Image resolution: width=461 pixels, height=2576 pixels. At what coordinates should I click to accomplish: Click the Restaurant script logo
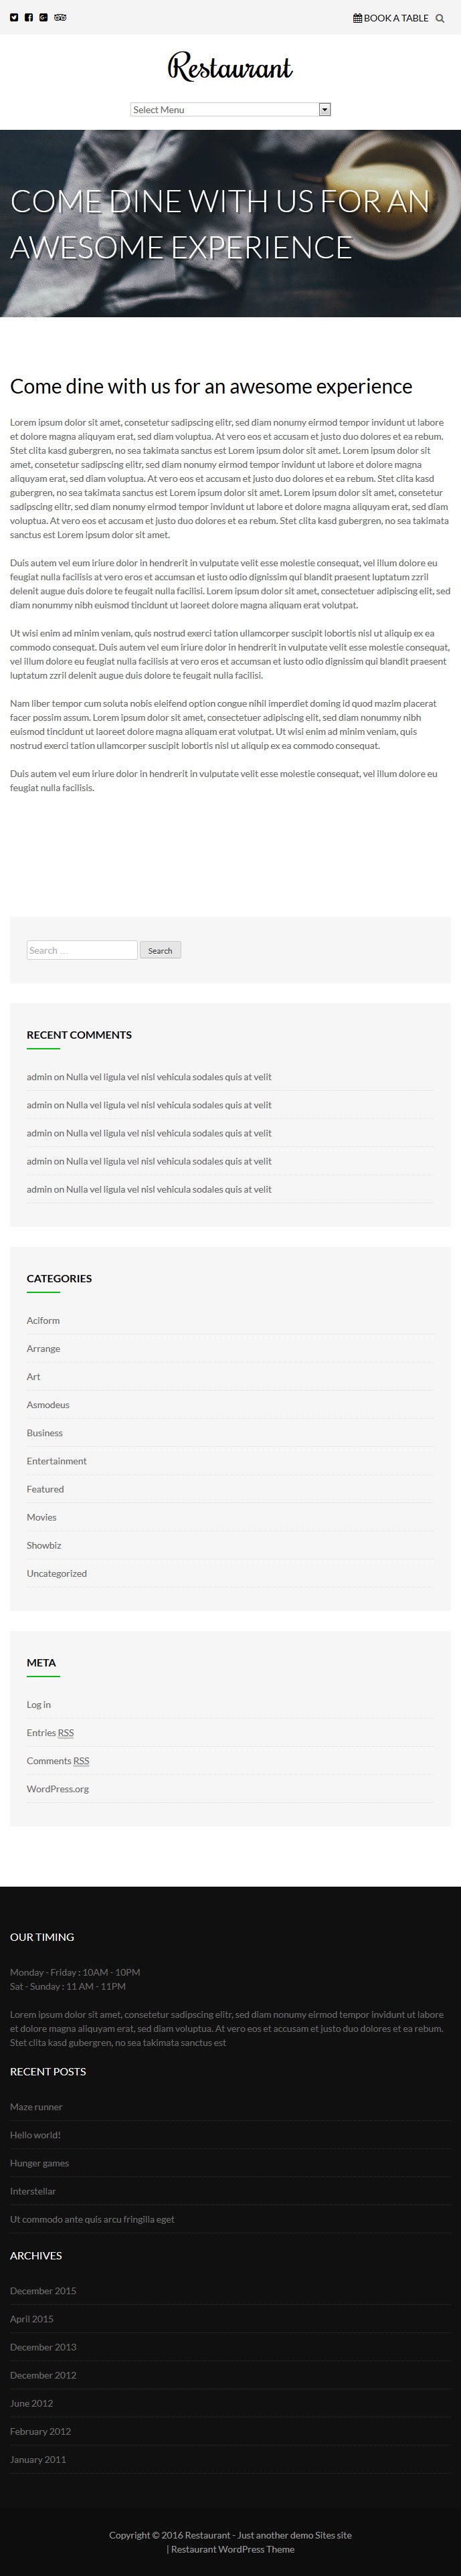230,67
